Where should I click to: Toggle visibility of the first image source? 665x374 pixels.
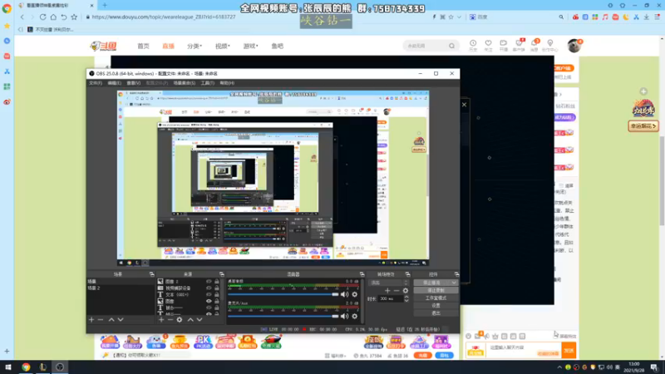(209, 282)
